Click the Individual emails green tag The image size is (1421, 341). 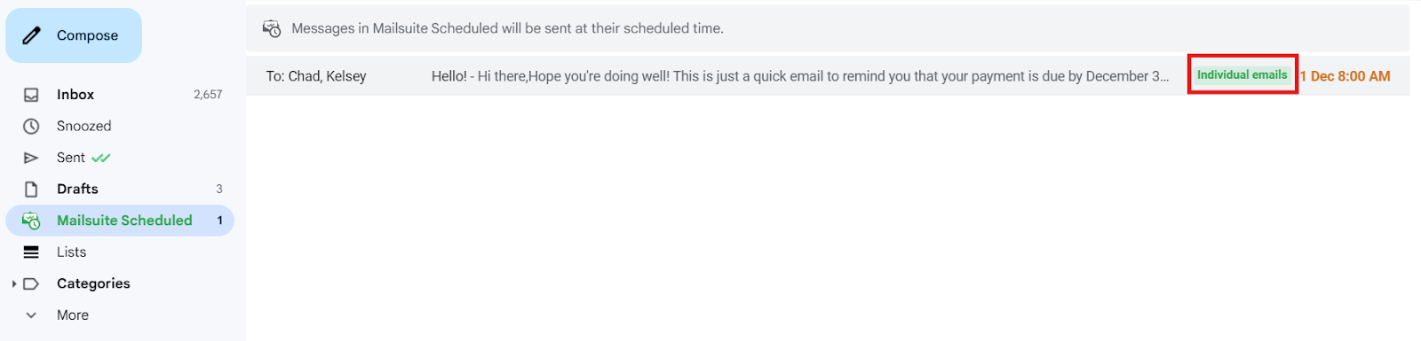tap(1242, 75)
